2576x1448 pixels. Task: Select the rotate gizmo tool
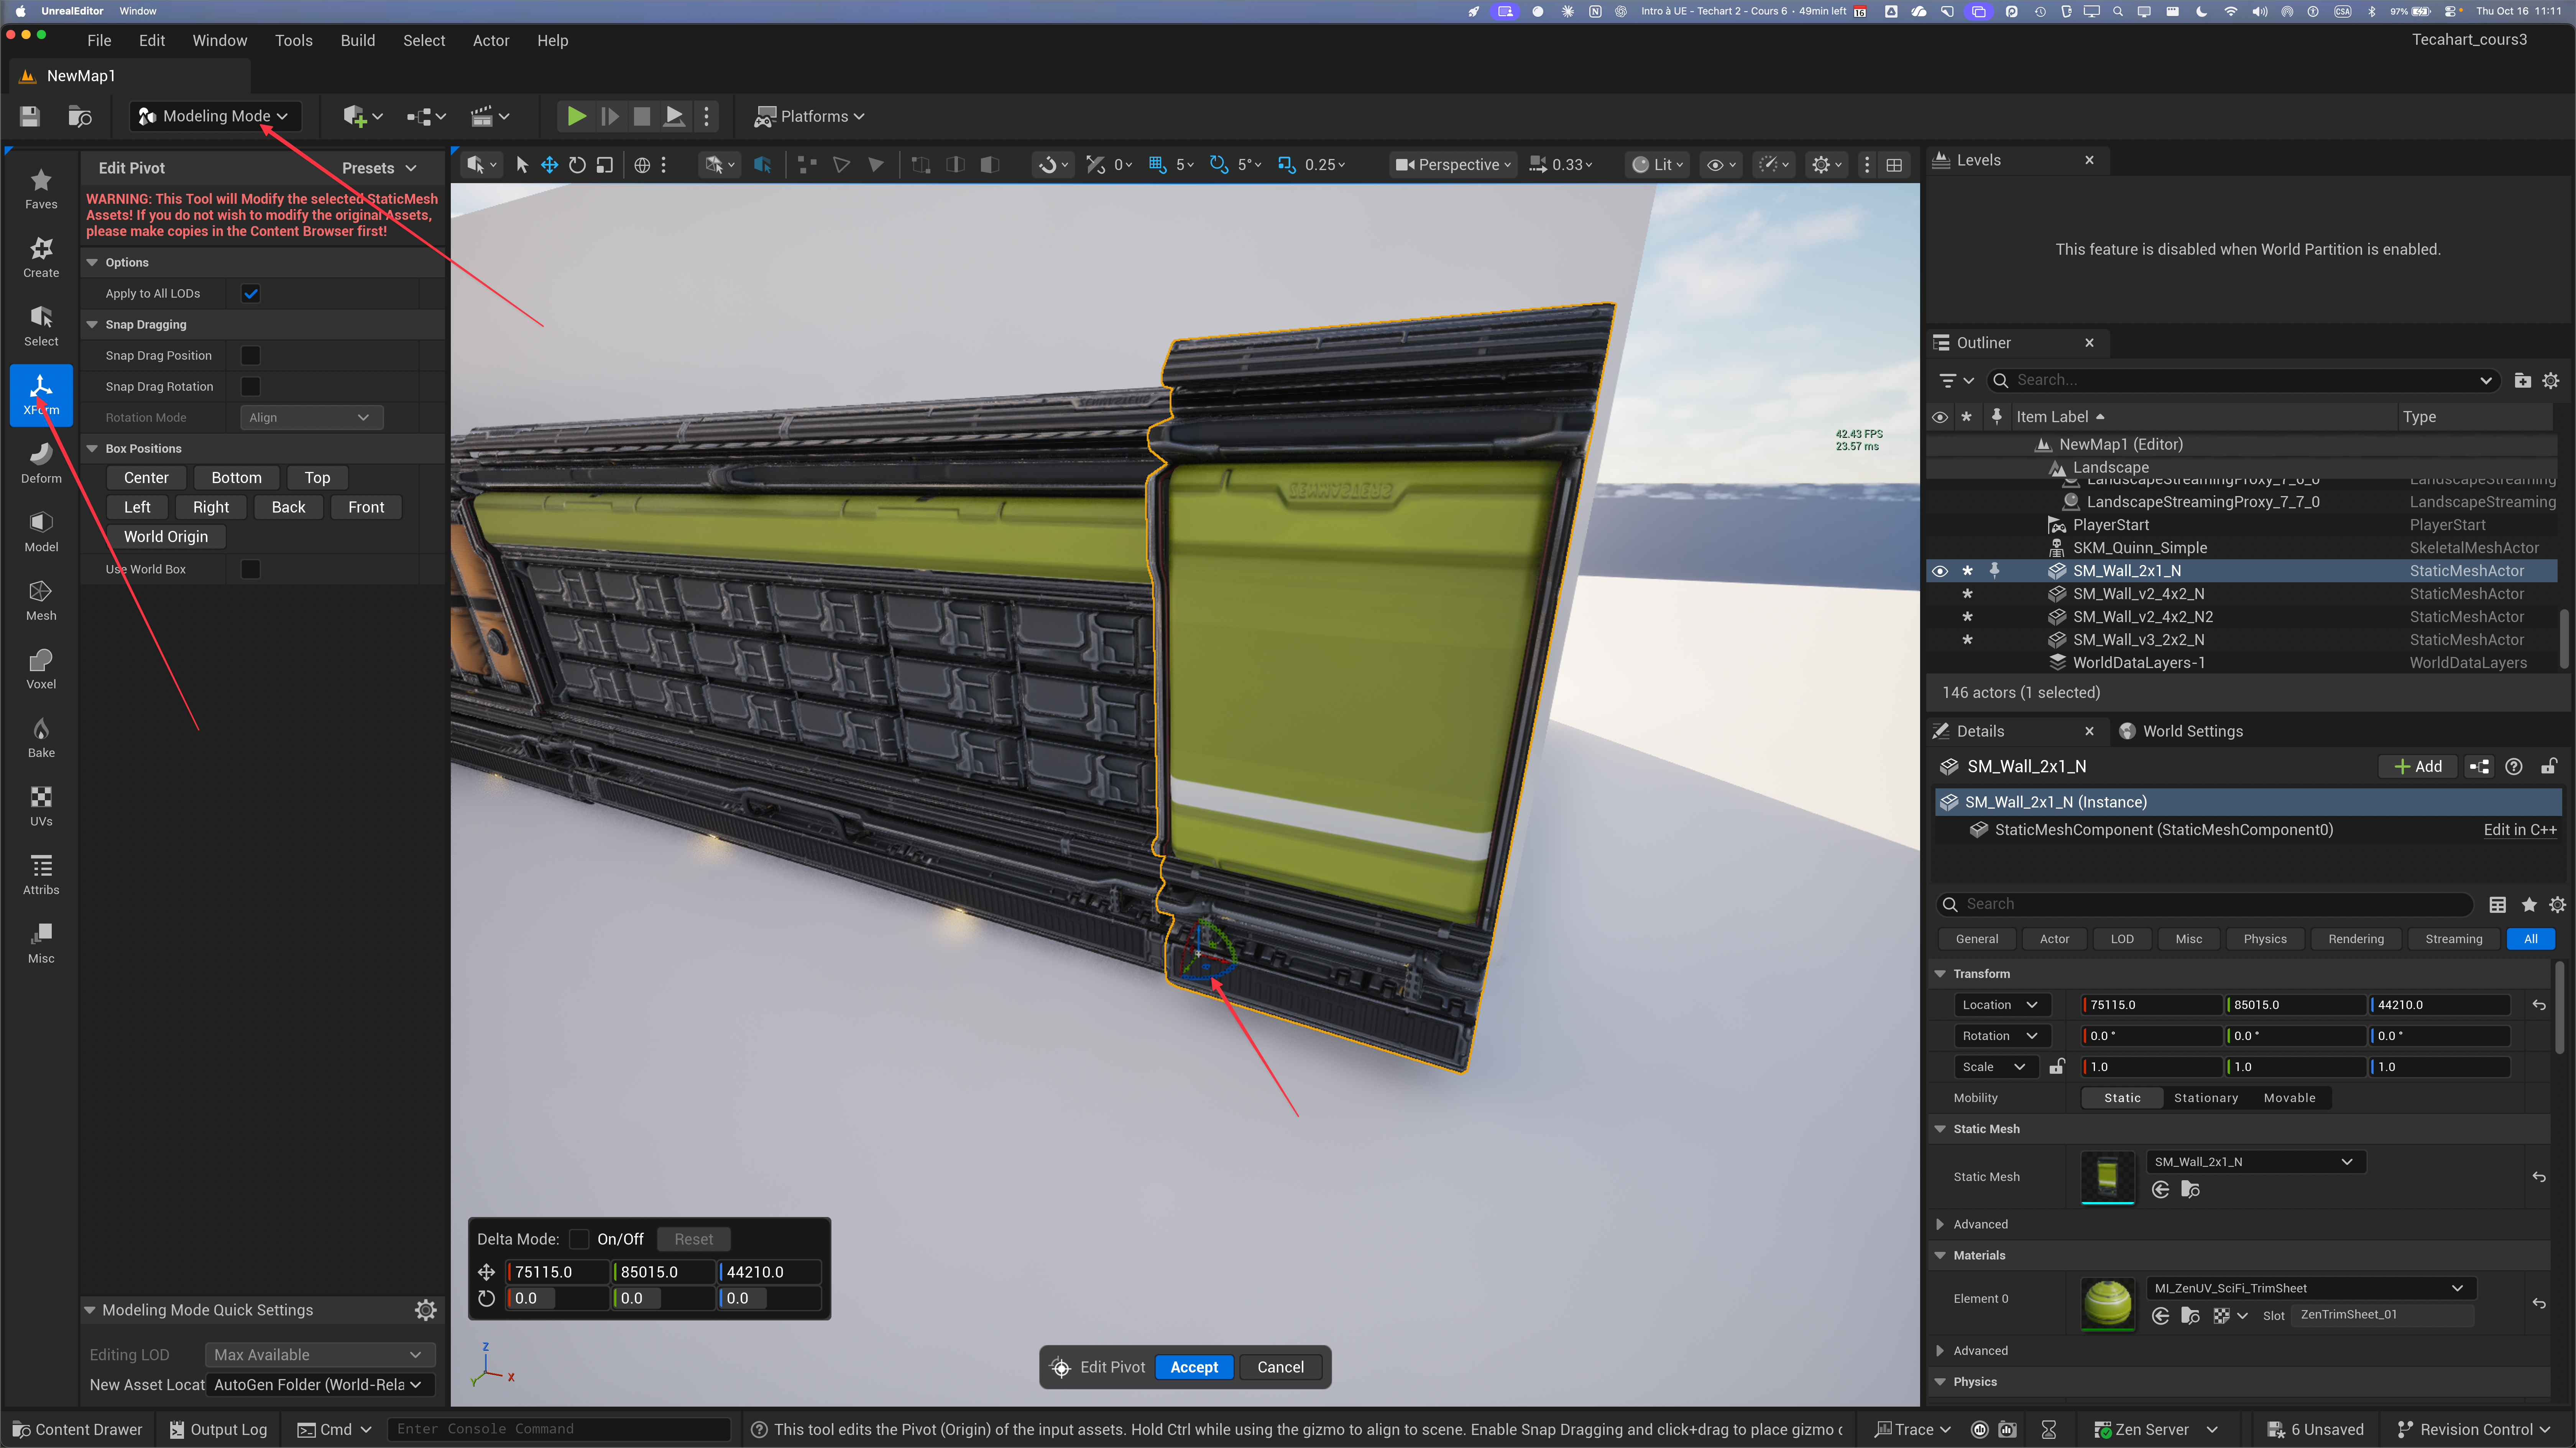pos(577,165)
